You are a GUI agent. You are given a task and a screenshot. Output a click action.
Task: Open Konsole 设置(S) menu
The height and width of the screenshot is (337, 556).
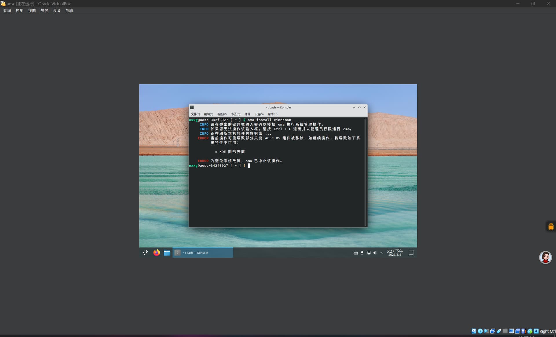[x=259, y=114]
